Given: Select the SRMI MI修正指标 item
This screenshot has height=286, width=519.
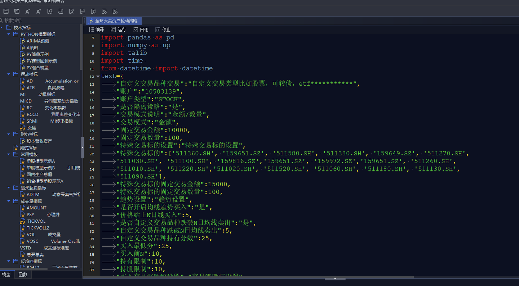Looking at the screenshot, I should [46, 121].
